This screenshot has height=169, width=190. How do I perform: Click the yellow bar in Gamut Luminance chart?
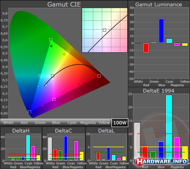point(185,45)
